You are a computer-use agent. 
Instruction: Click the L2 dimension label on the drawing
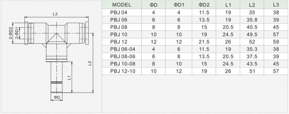(x=90, y=63)
